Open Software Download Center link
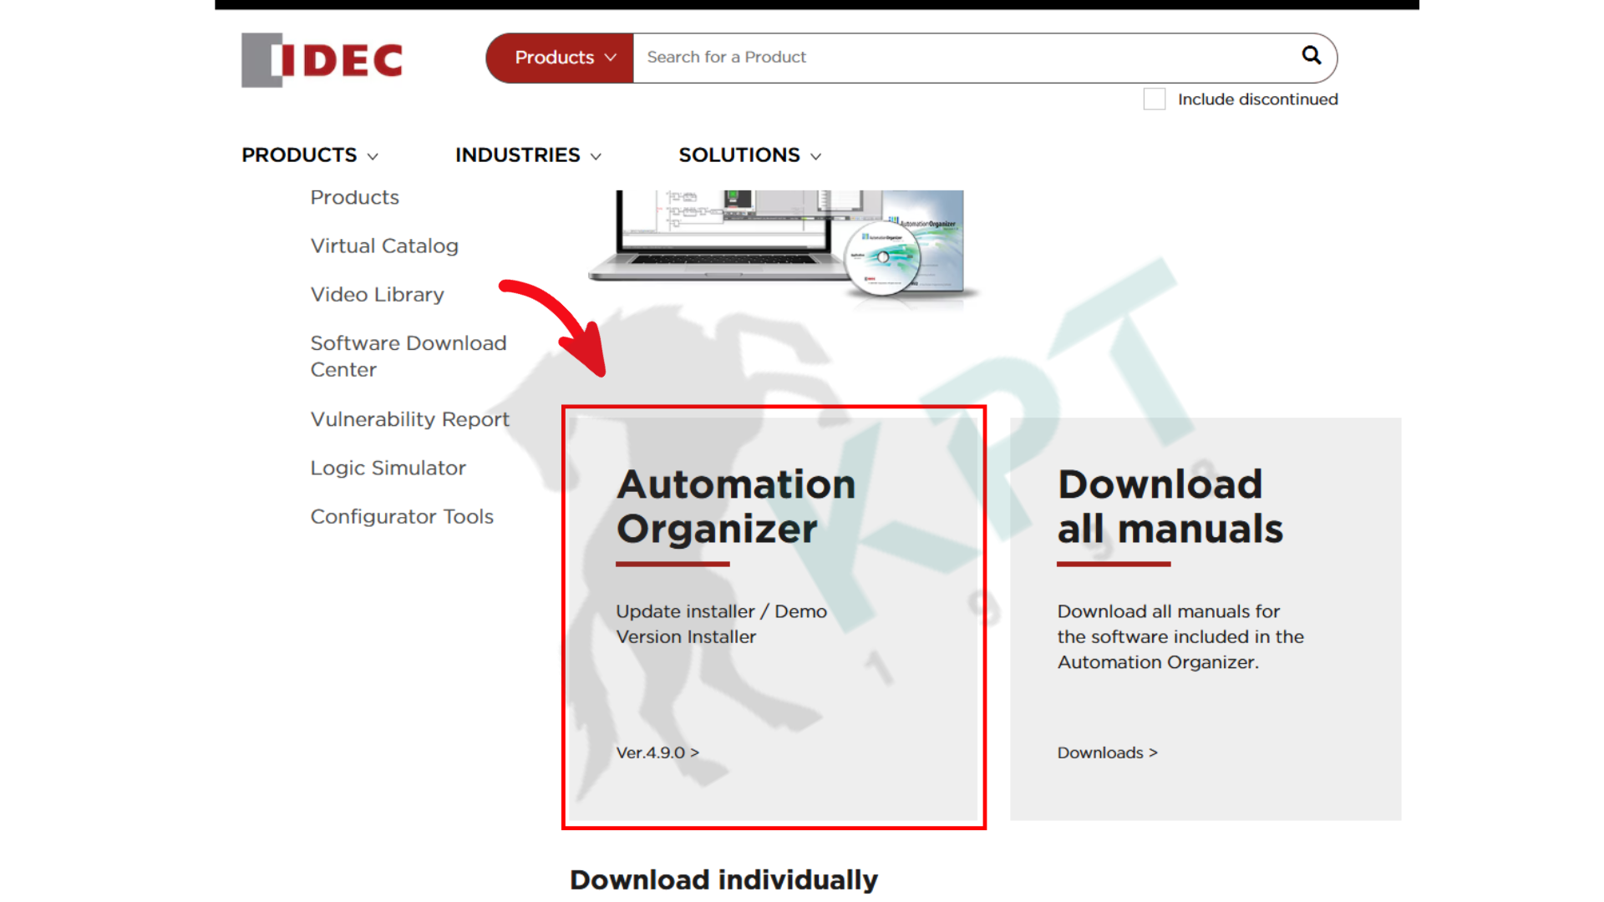This screenshot has width=1604, height=902. pyautogui.click(x=409, y=356)
